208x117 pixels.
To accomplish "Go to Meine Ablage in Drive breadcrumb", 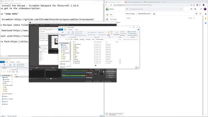I will point(130,14).
